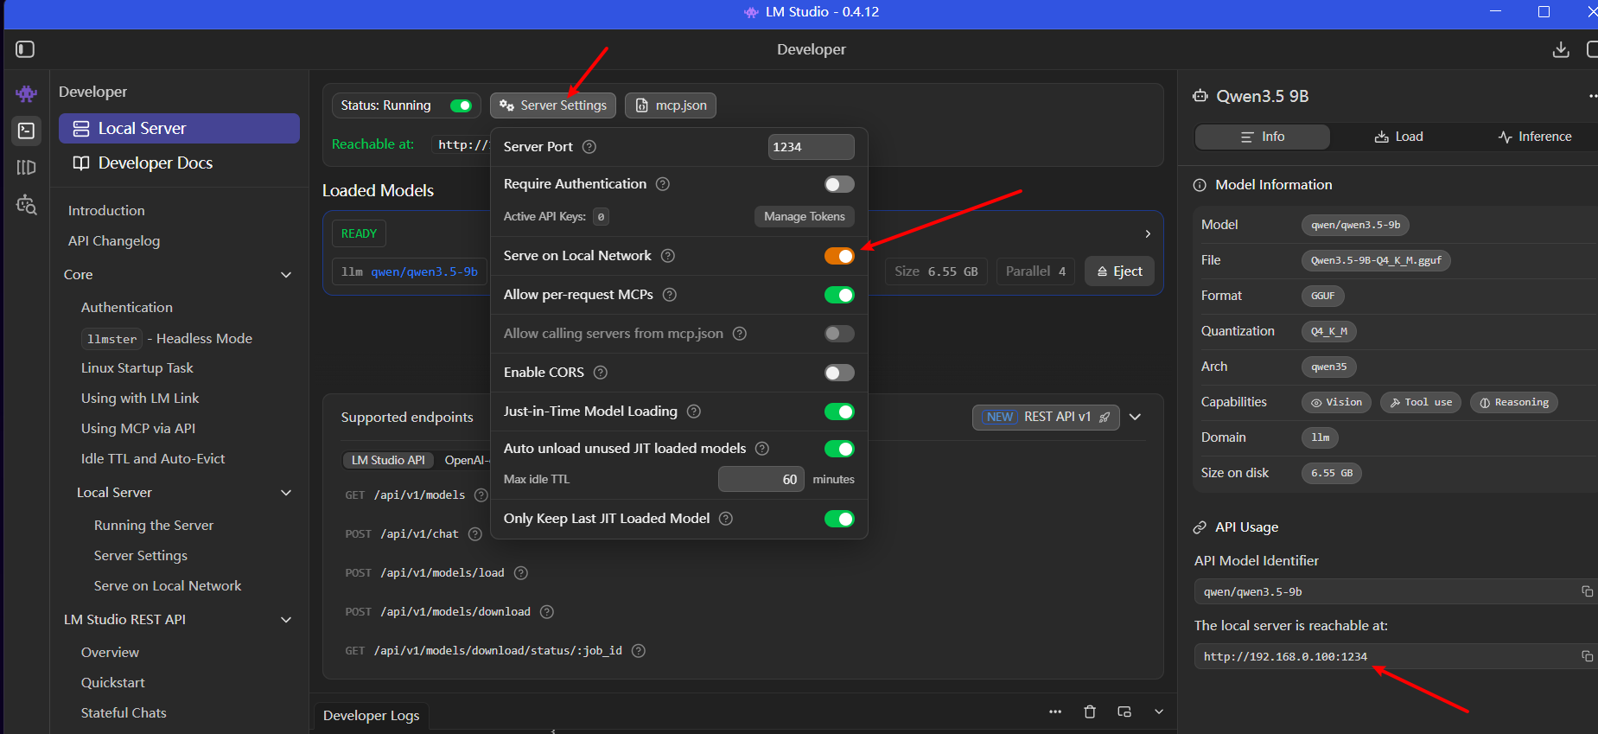This screenshot has width=1598, height=734.
Task: Toggle Auto unload unused JIT loaded models
Action: coord(839,449)
